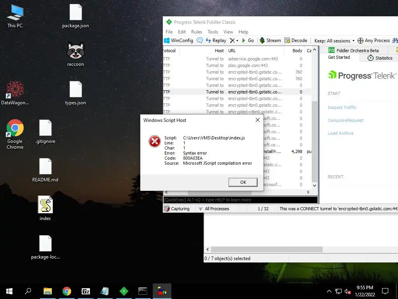Open the raccoon desktop icon

coord(75,55)
